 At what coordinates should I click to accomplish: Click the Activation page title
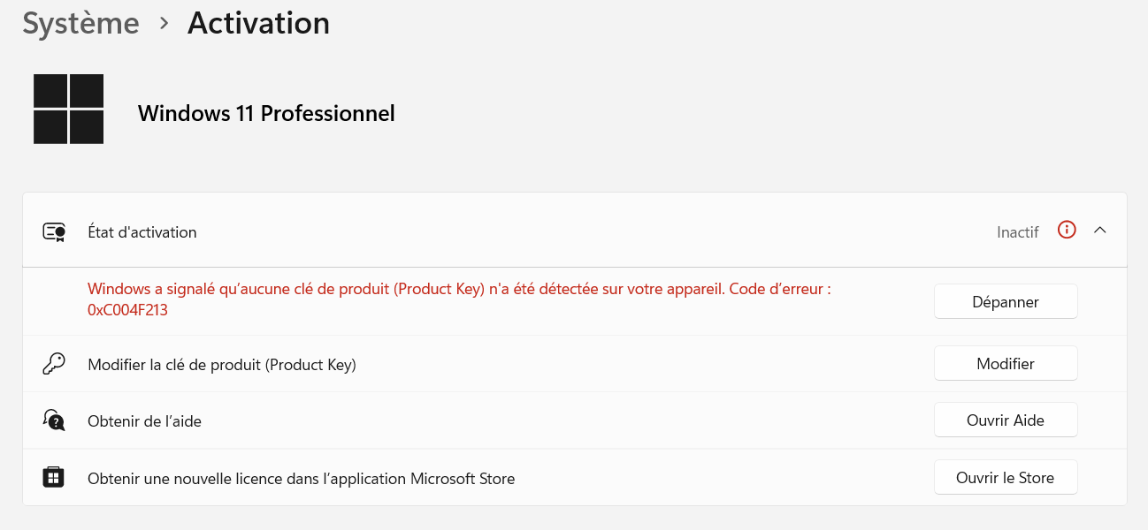(258, 24)
